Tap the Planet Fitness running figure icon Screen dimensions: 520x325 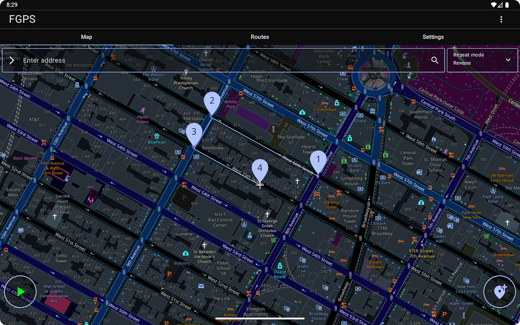click(x=143, y=110)
